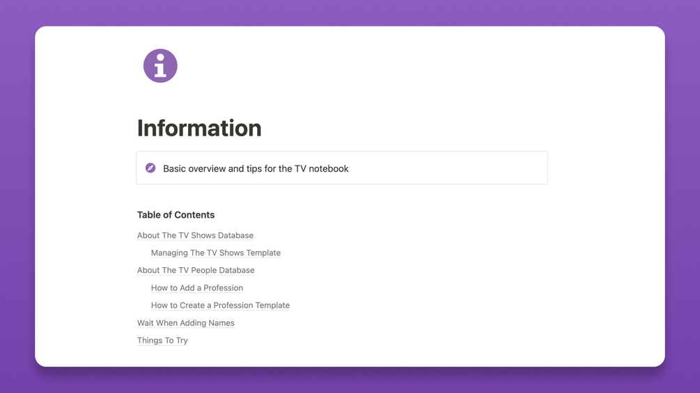Click the purple info page icon
Viewport: 700px width, 393px height.
[160, 66]
